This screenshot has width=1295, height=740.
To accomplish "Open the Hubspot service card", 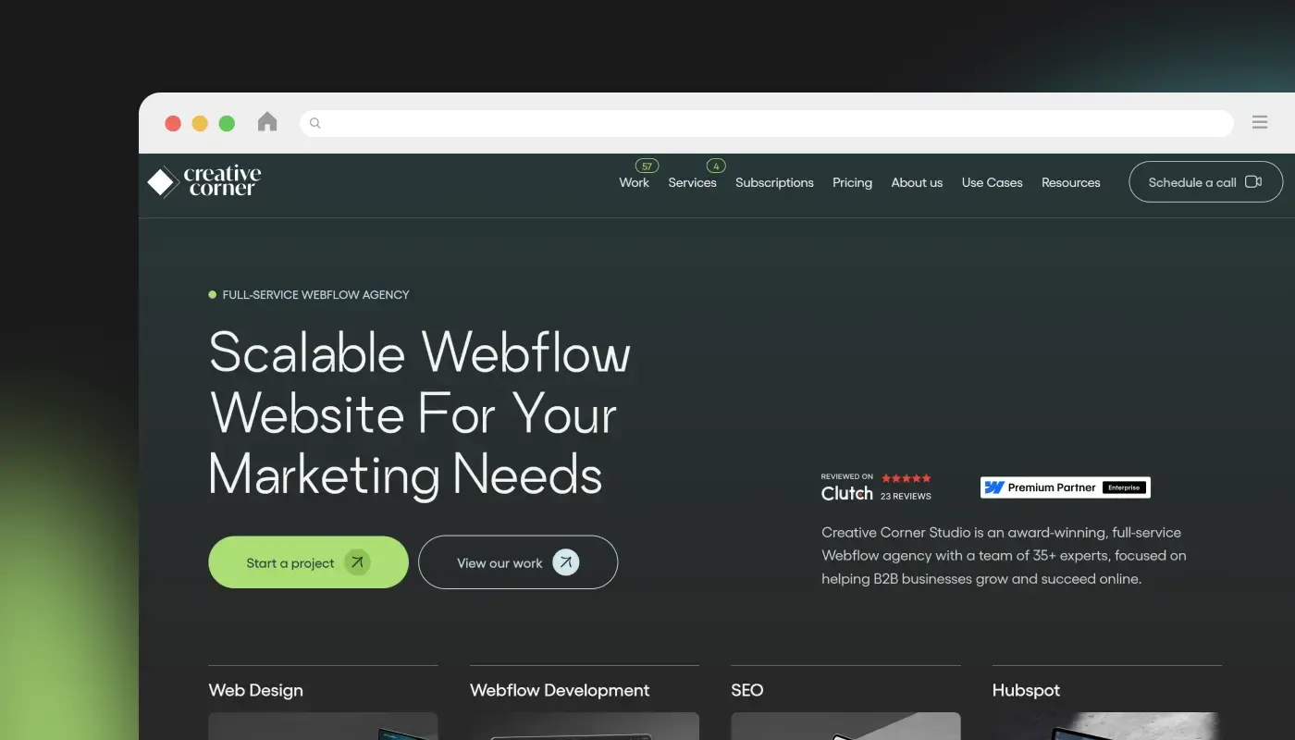I will pos(1107,703).
